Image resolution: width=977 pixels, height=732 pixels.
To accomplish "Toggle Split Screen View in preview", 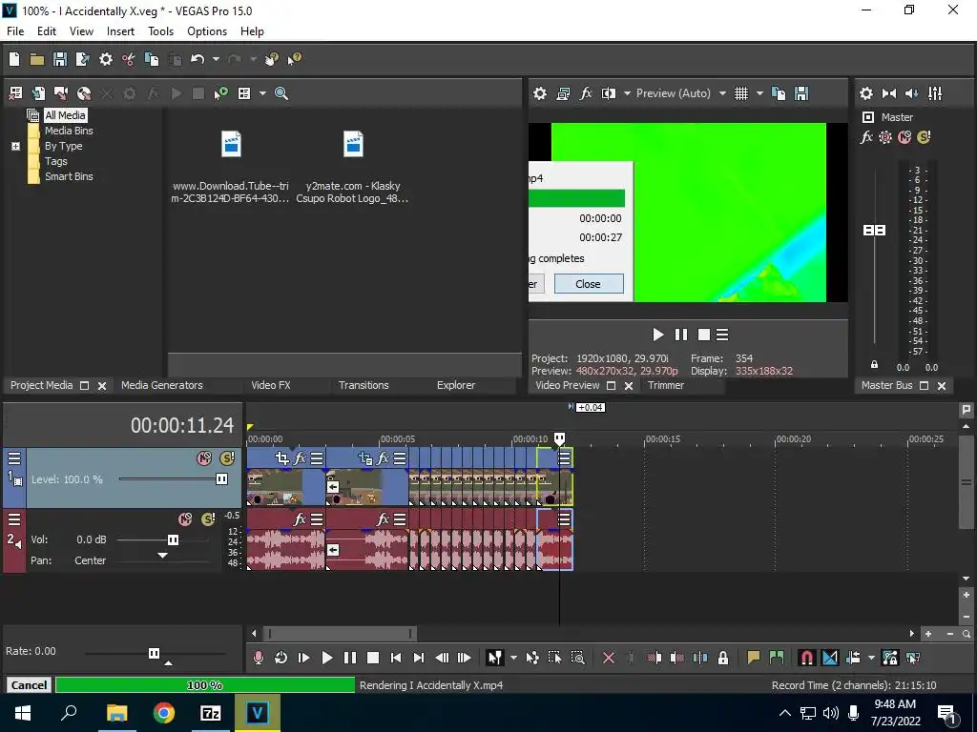I will pos(609,93).
